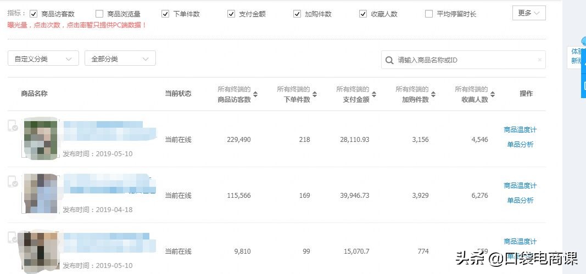
Task: Toggle the 支付金额 indicator checkbox
Action: (x=231, y=14)
